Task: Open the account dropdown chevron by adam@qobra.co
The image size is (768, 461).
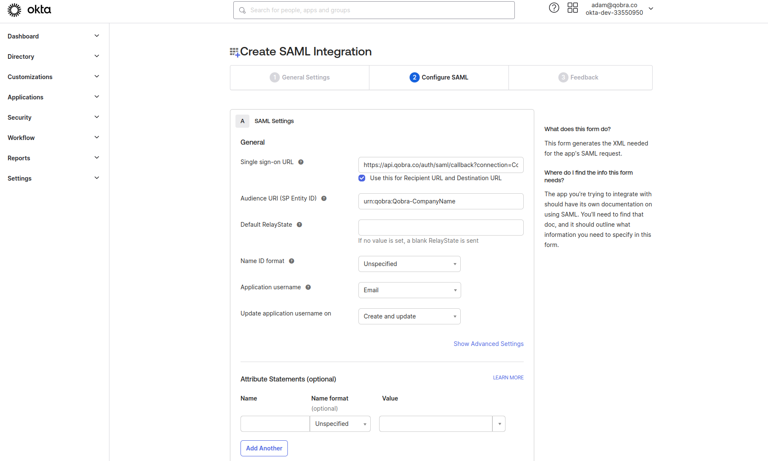Action: point(651,8)
